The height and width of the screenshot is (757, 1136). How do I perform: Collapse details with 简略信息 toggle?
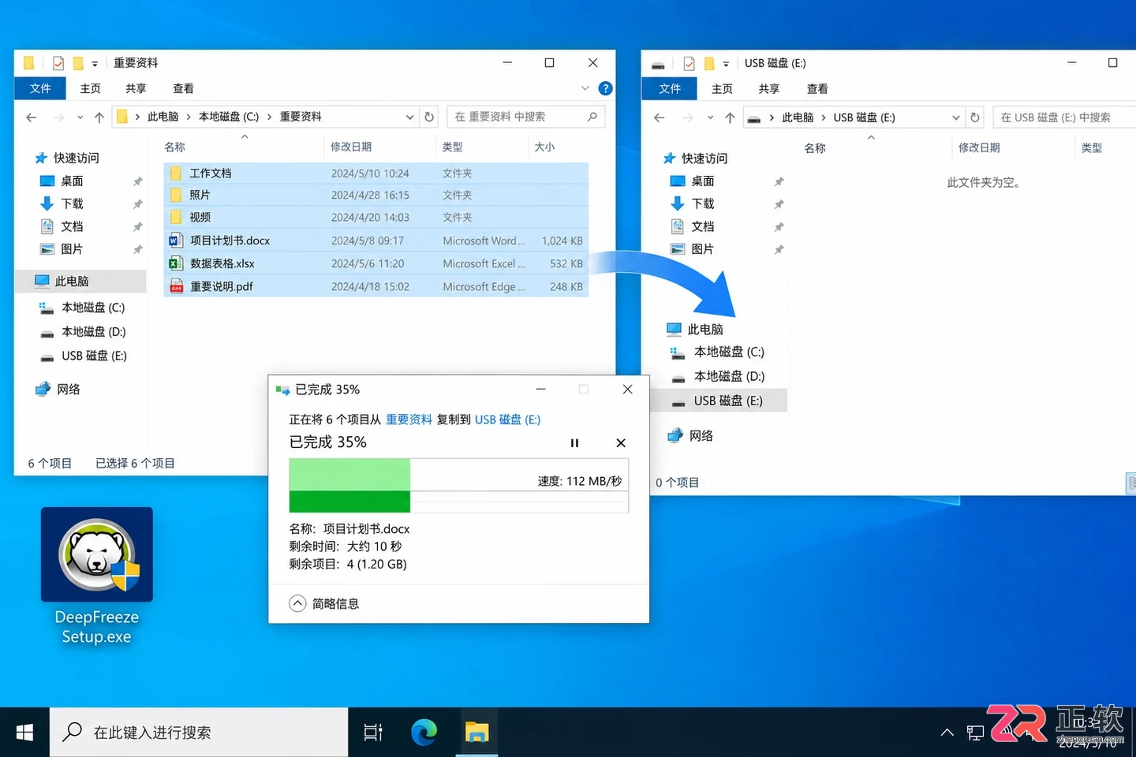tap(324, 603)
